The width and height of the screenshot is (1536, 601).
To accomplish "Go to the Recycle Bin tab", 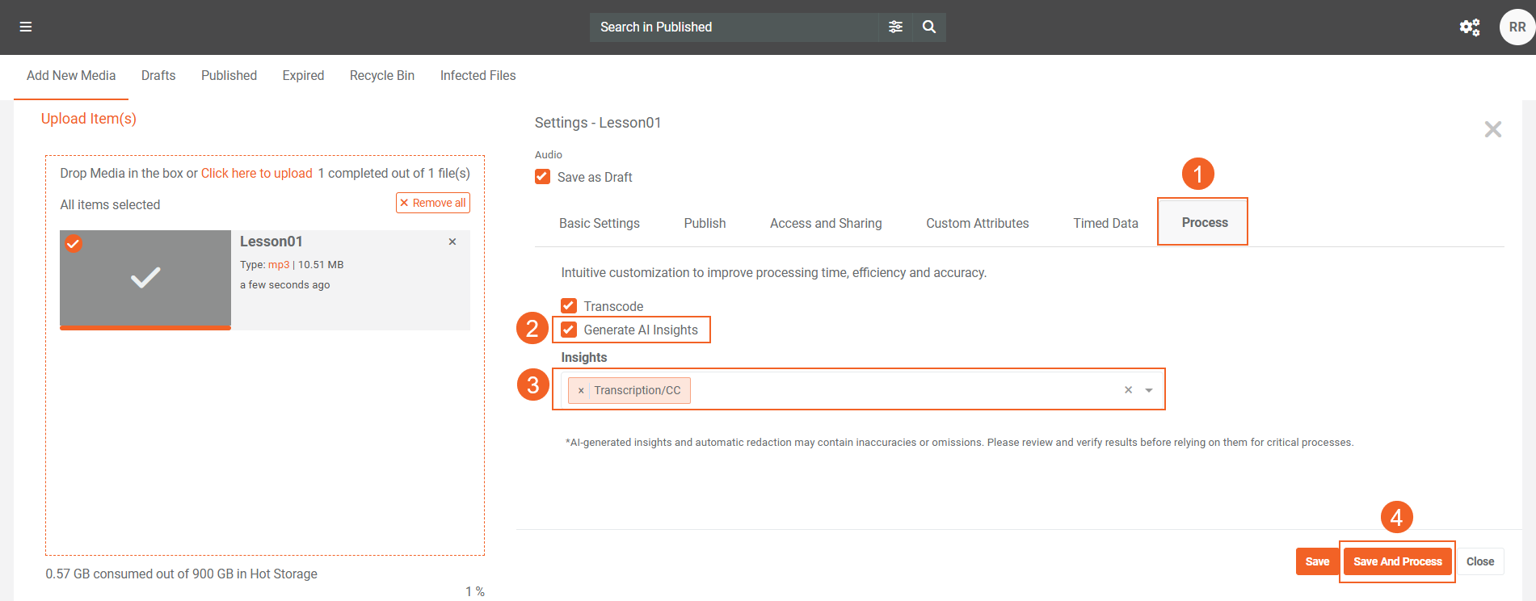I will click(381, 75).
